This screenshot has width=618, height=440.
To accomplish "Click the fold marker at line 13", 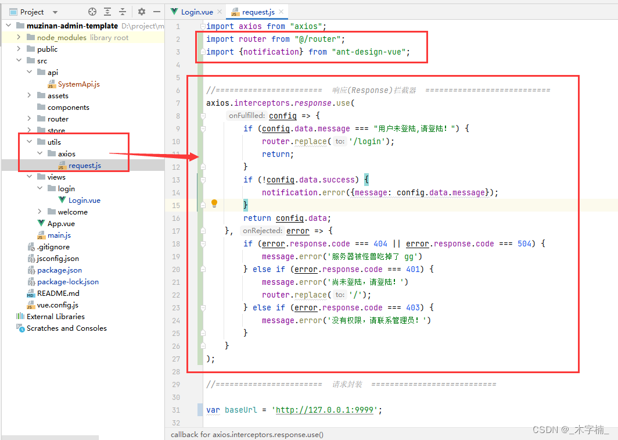I will click(x=203, y=180).
